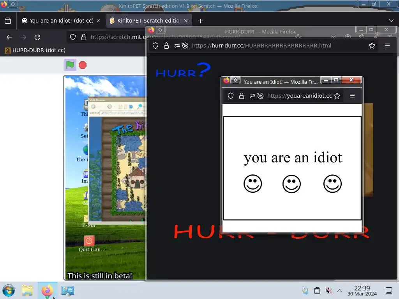Open hamburger menu in You are an Idiot window
This screenshot has height=299, width=399.
(352, 96)
